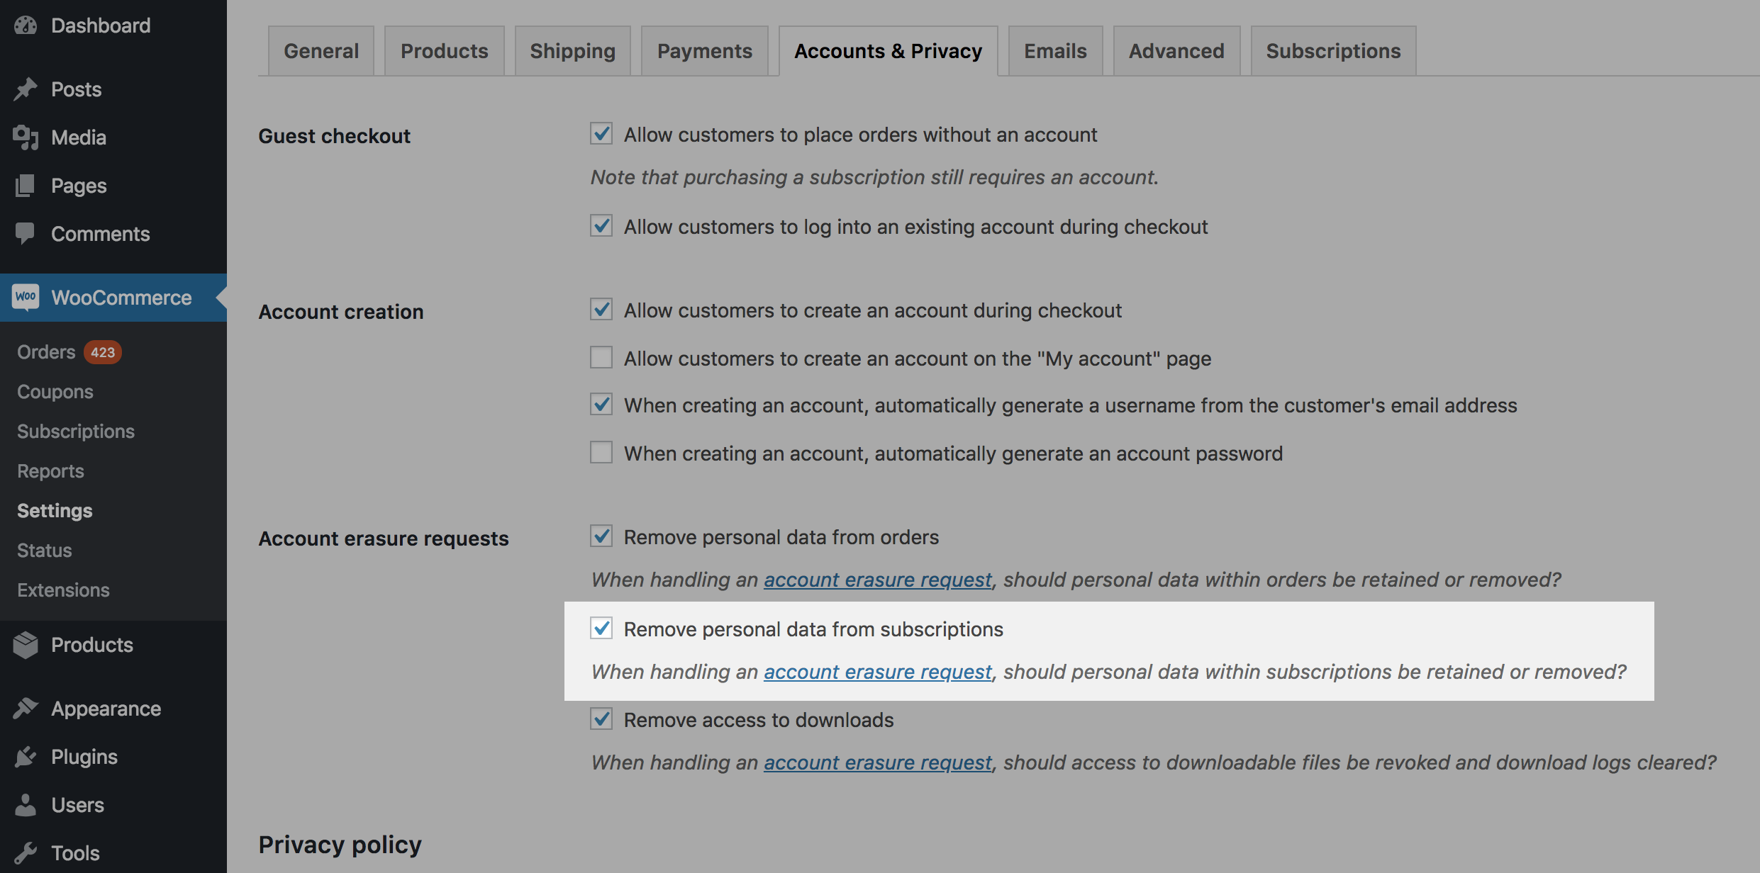1760x873 pixels.
Task: Open the Products box icon
Action: click(x=26, y=645)
